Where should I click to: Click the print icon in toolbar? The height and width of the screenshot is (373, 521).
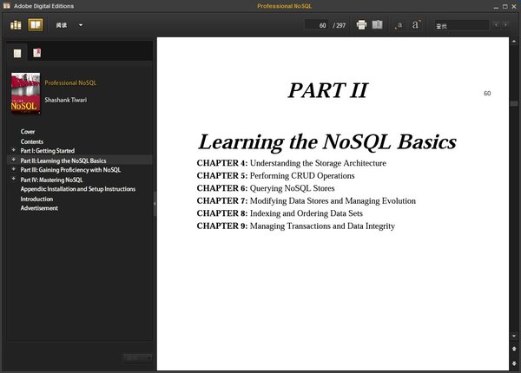coord(361,25)
